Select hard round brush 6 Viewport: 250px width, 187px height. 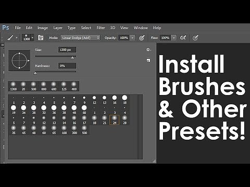click(64, 100)
